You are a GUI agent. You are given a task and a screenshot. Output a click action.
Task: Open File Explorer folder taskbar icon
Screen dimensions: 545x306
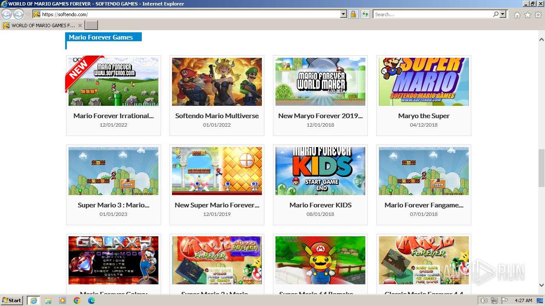click(x=48, y=300)
